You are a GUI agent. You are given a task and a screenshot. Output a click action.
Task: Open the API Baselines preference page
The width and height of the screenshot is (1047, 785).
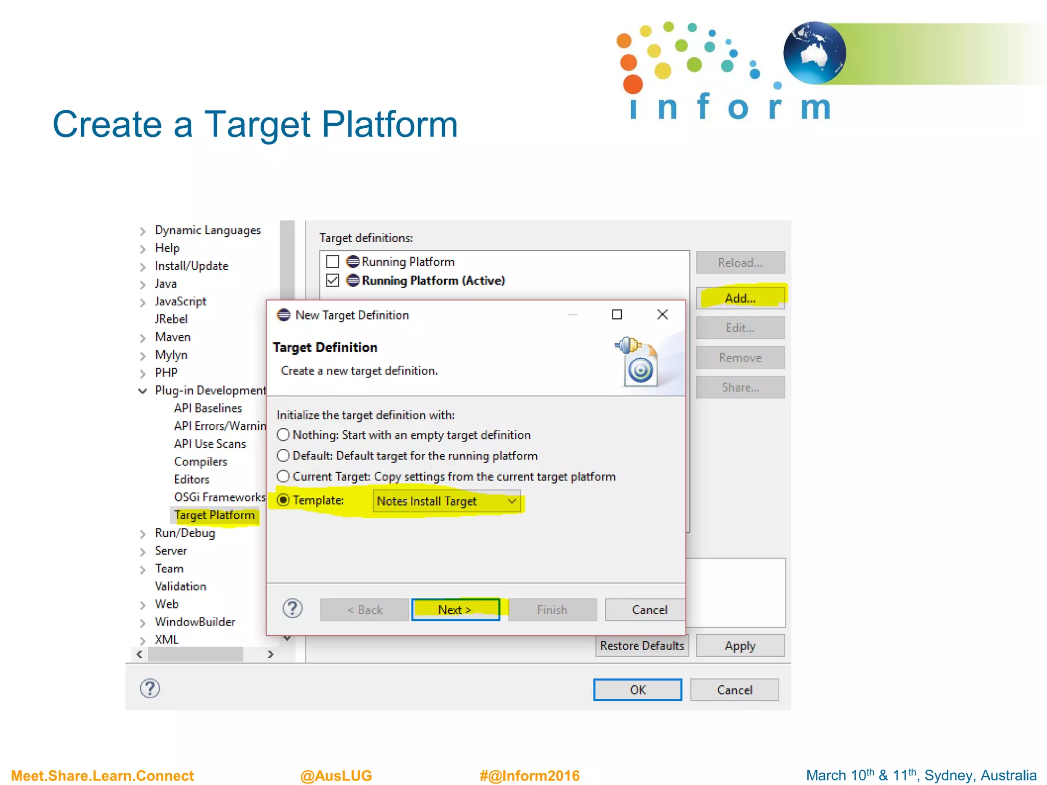(x=208, y=408)
